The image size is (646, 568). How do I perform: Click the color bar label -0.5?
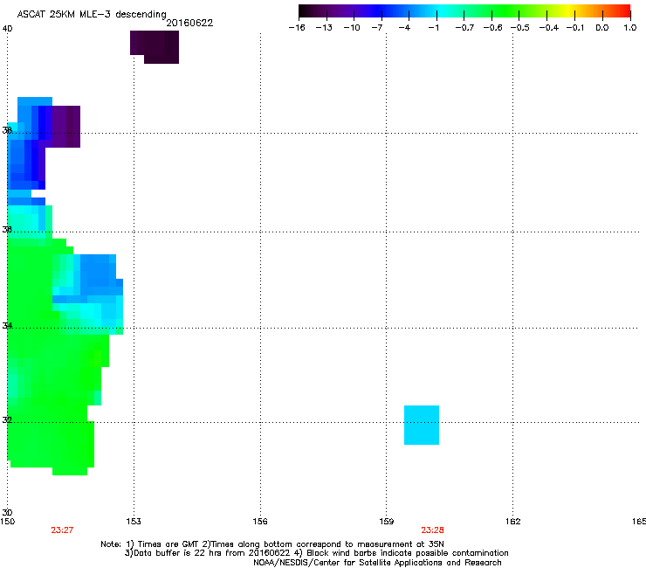520,28
